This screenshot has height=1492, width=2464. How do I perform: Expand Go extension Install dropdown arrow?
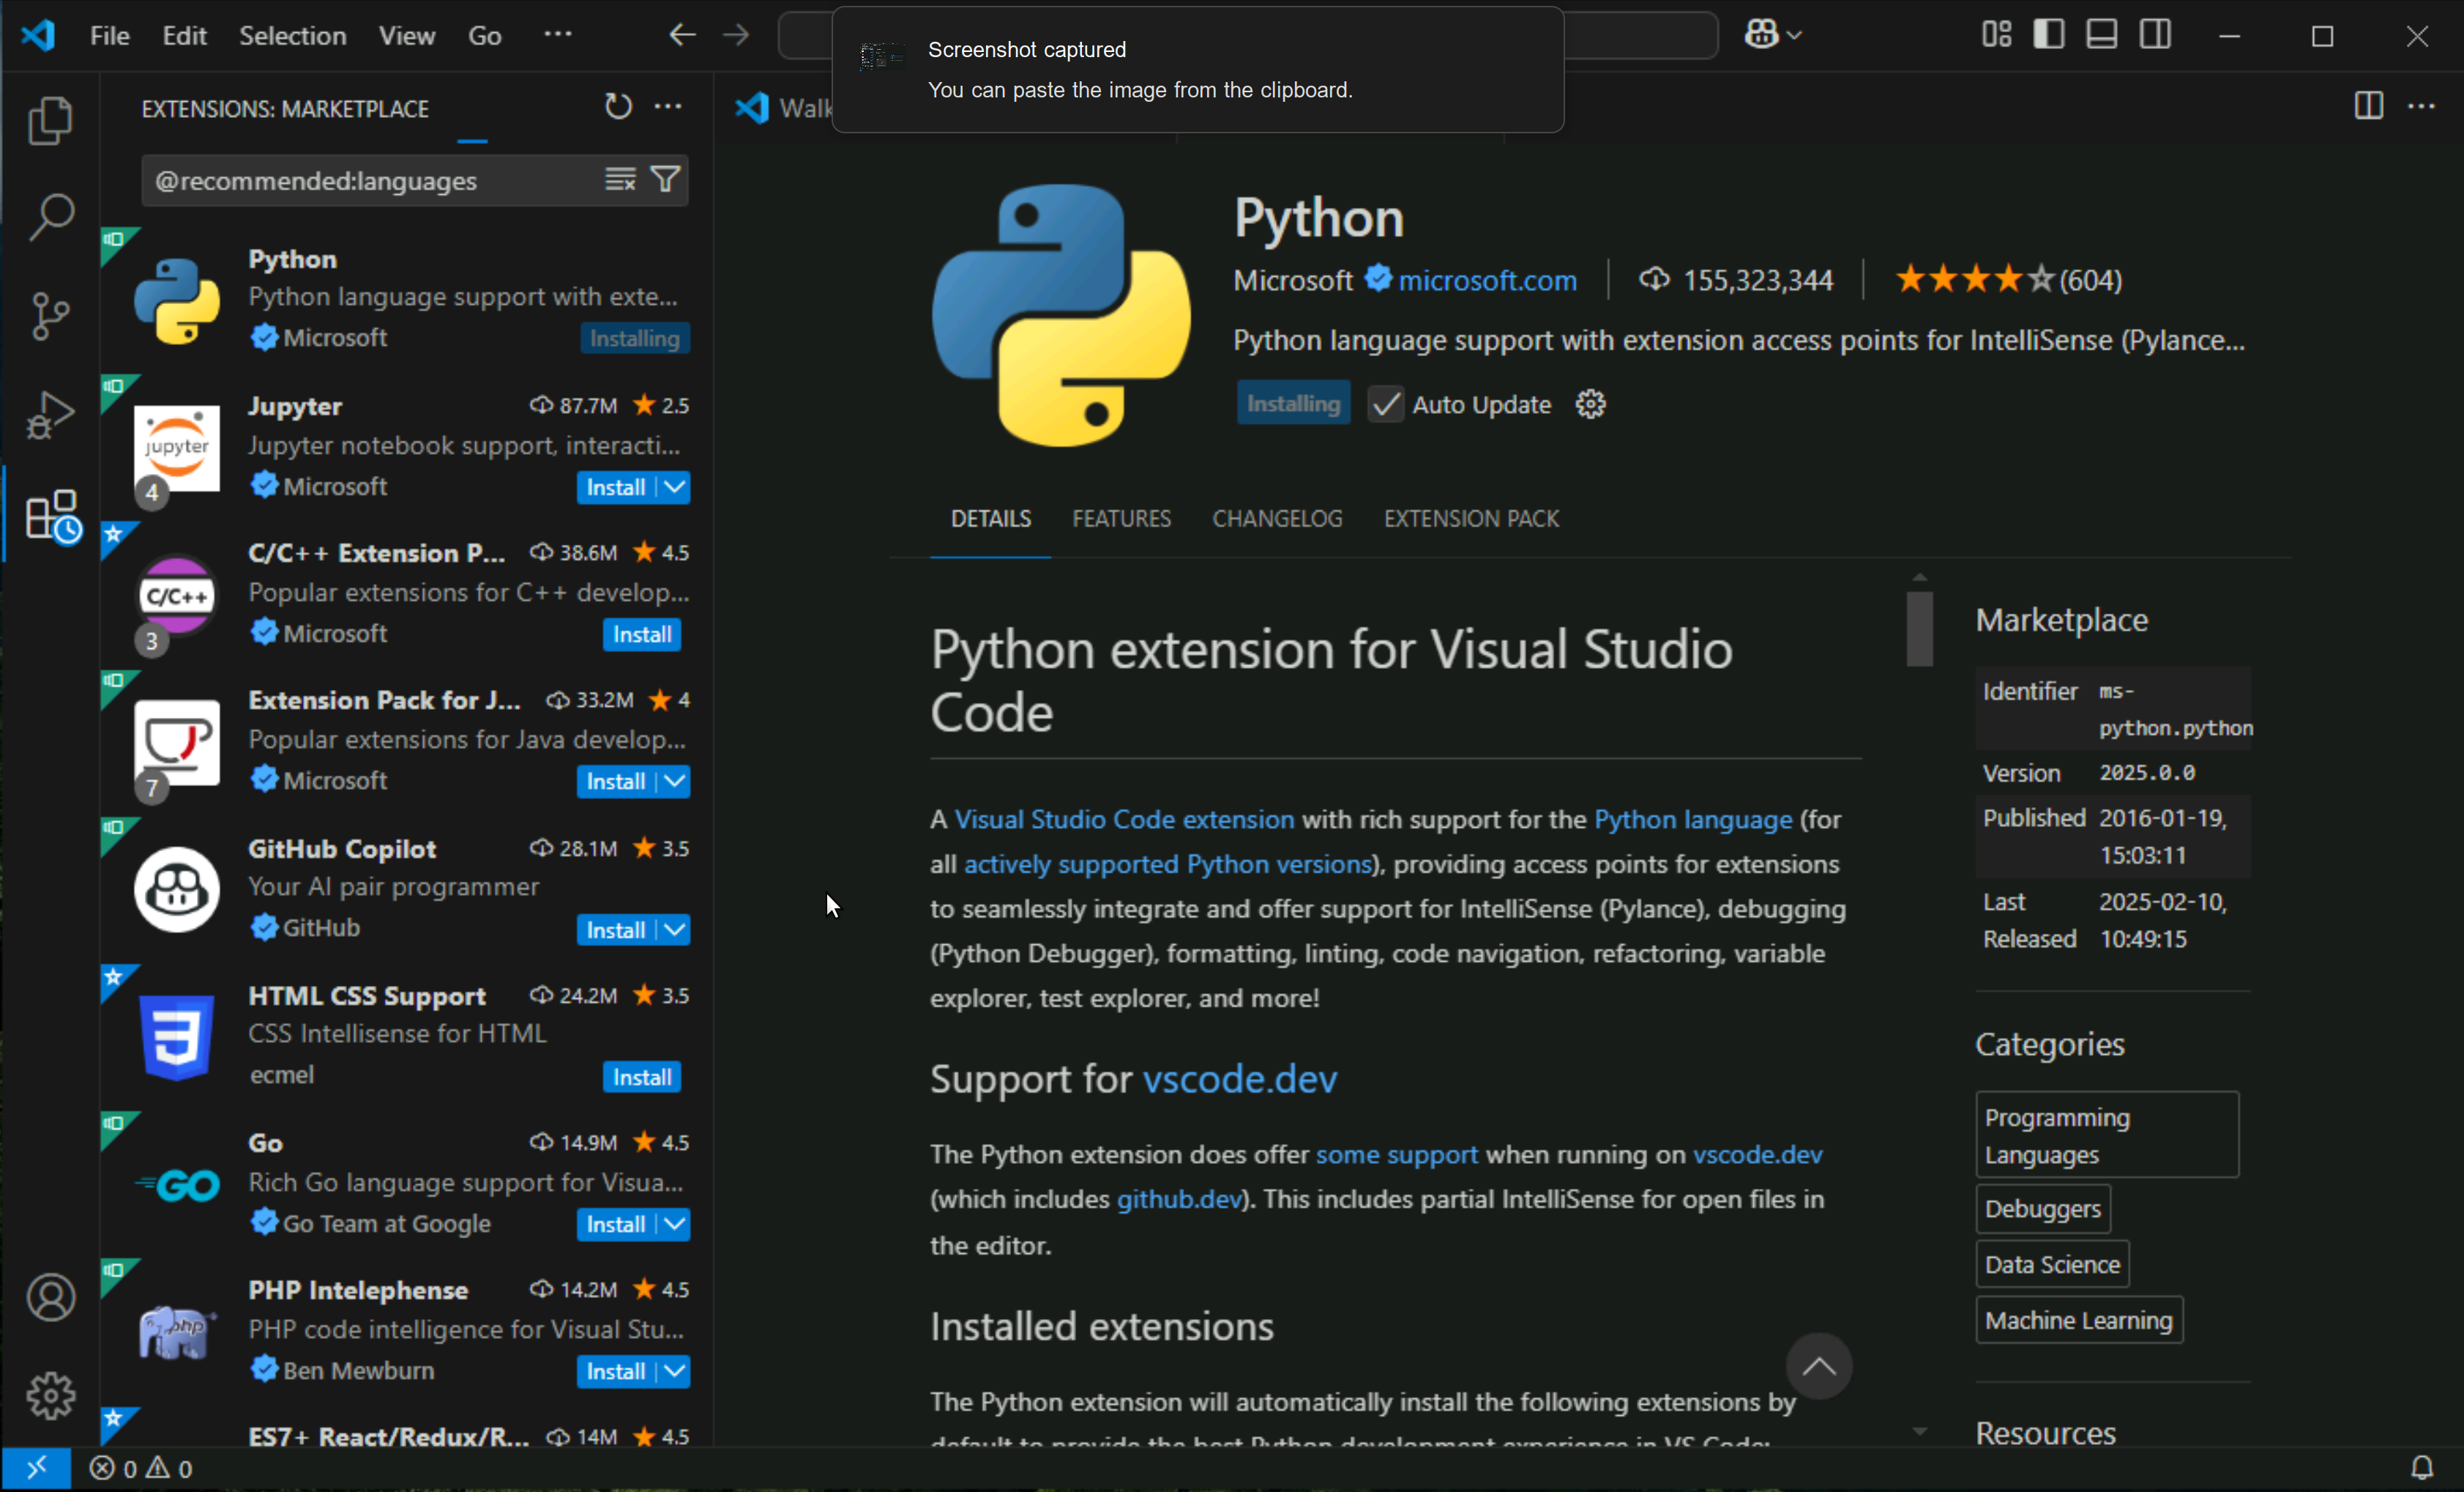pyautogui.click(x=676, y=1224)
